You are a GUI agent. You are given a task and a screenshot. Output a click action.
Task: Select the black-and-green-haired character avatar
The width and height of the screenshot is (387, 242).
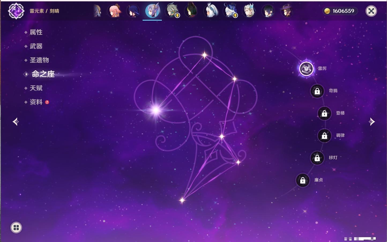191,11
